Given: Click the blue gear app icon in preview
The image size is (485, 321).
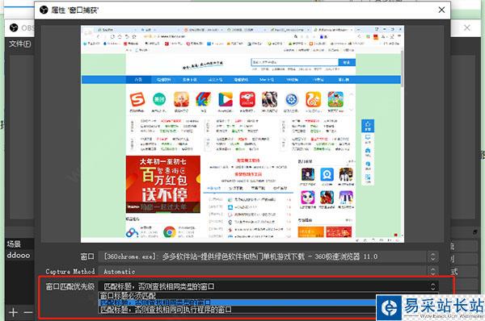Looking at the screenshot, I should pos(291,100).
